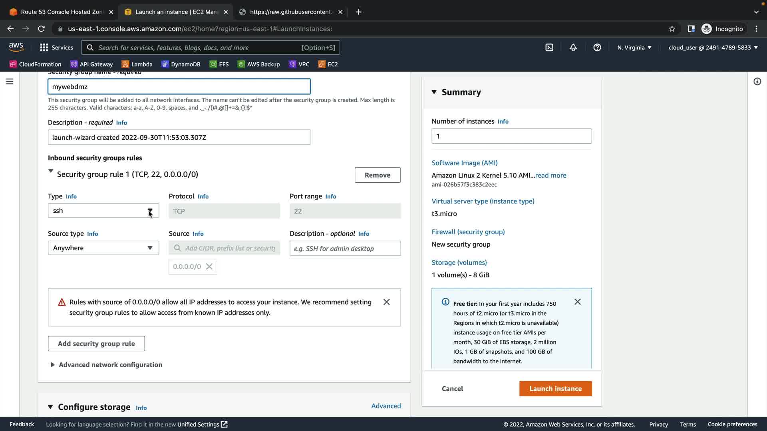The width and height of the screenshot is (767, 431).
Task: Open the Services grid menu
Action: click(56, 47)
